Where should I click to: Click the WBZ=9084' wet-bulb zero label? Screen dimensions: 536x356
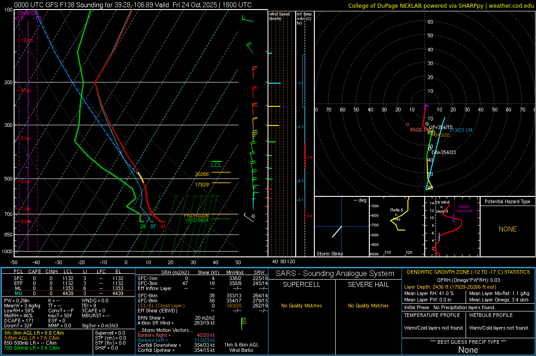tap(197, 220)
